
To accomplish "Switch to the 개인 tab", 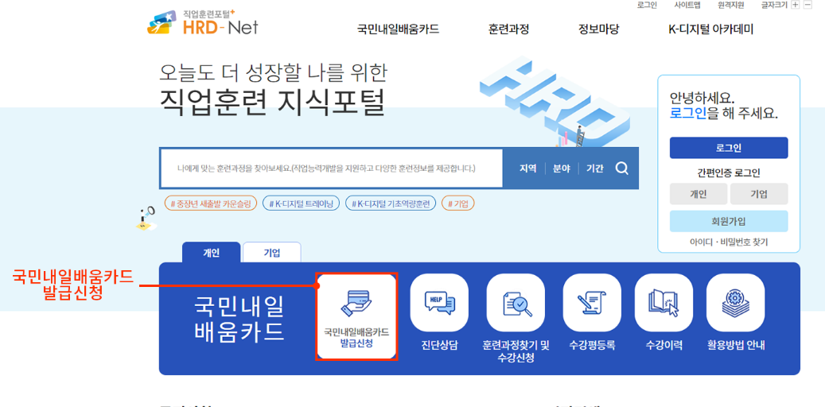I will [212, 253].
